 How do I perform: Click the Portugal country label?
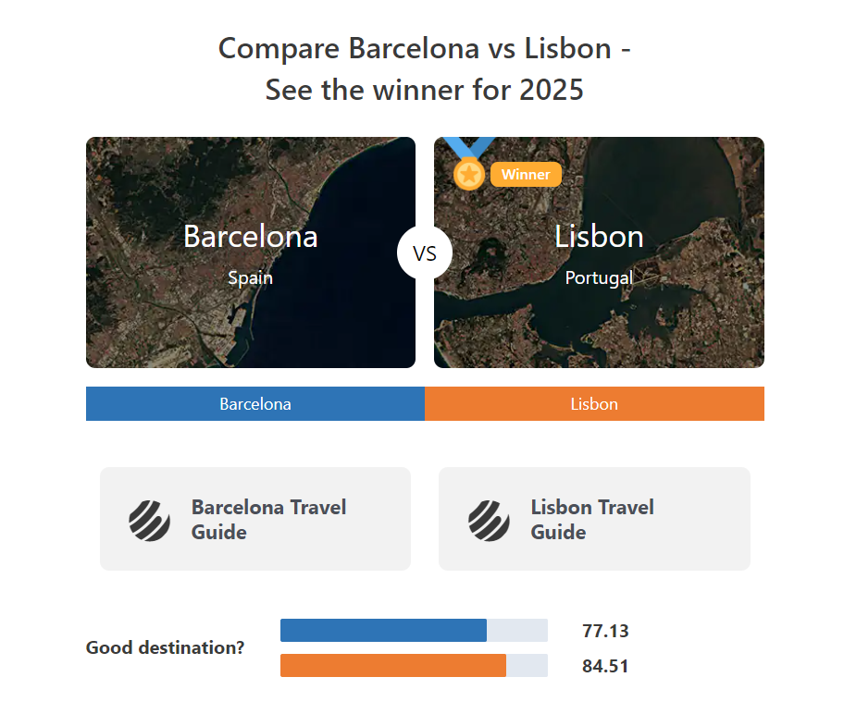point(599,277)
